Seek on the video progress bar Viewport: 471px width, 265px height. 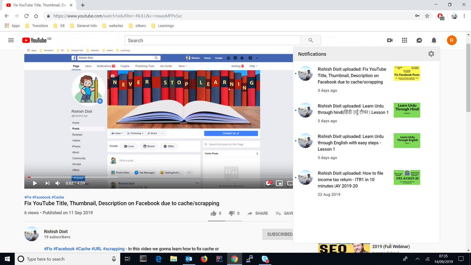click(159, 177)
